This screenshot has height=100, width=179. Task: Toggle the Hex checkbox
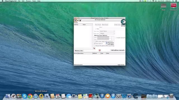click(96, 29)
